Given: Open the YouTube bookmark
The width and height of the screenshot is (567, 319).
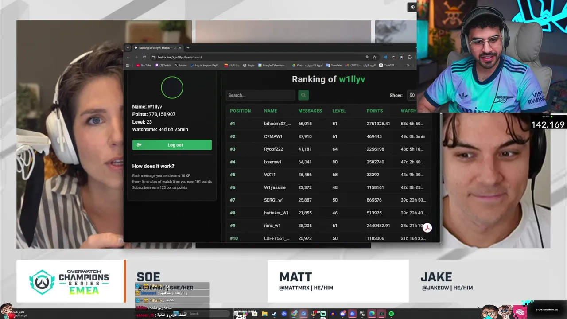Looking at the screenshot, I should (144, 65).
